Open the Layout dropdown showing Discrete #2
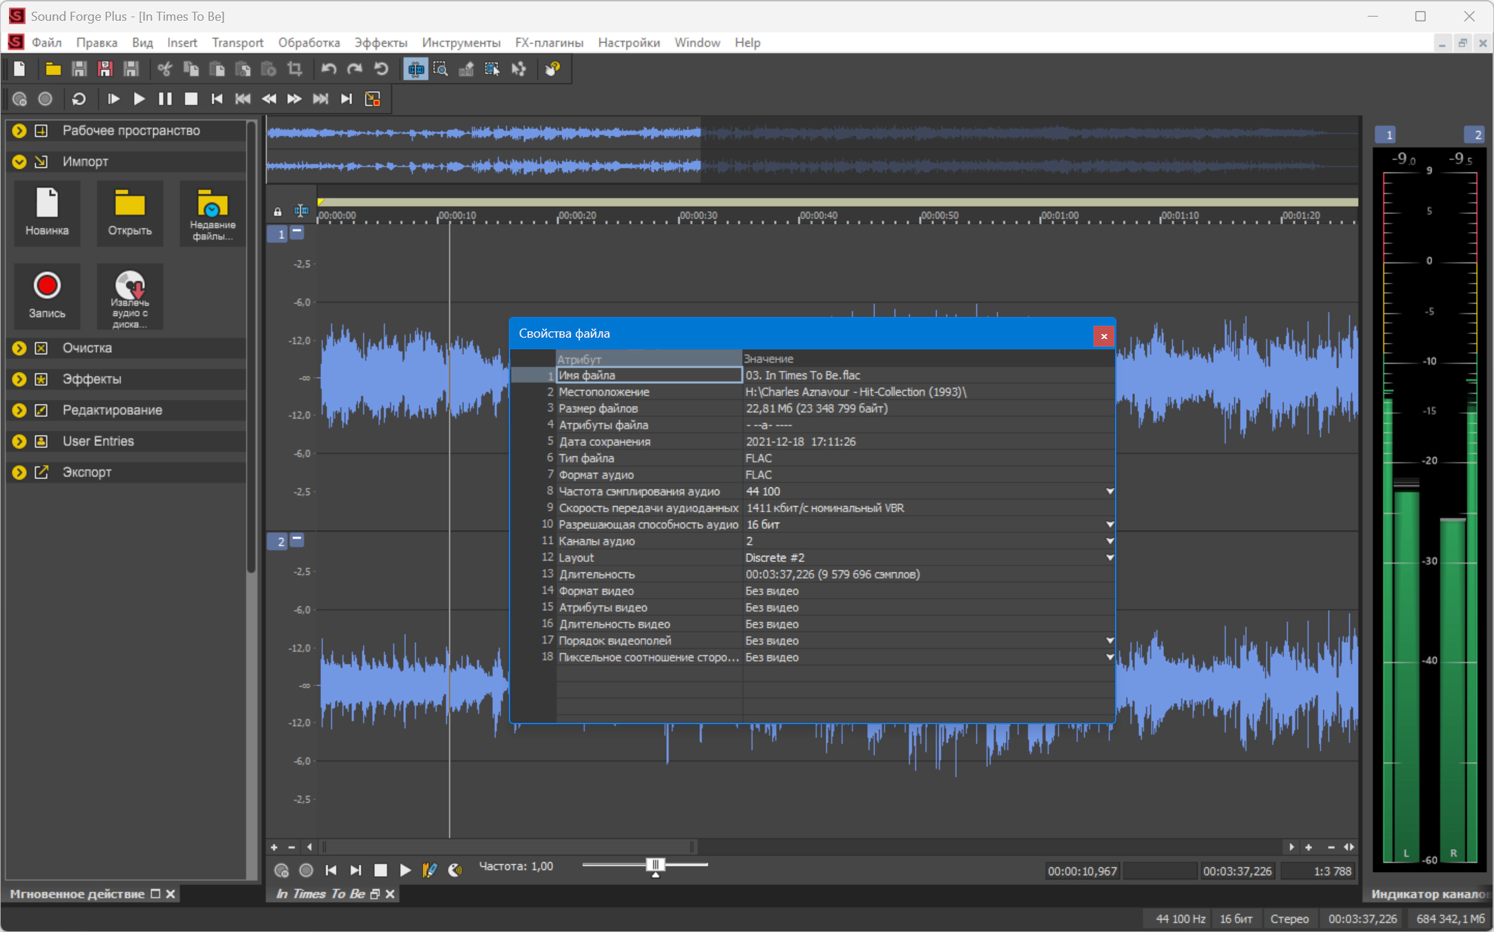The image size is (1494, 932). pos(1110,558)
